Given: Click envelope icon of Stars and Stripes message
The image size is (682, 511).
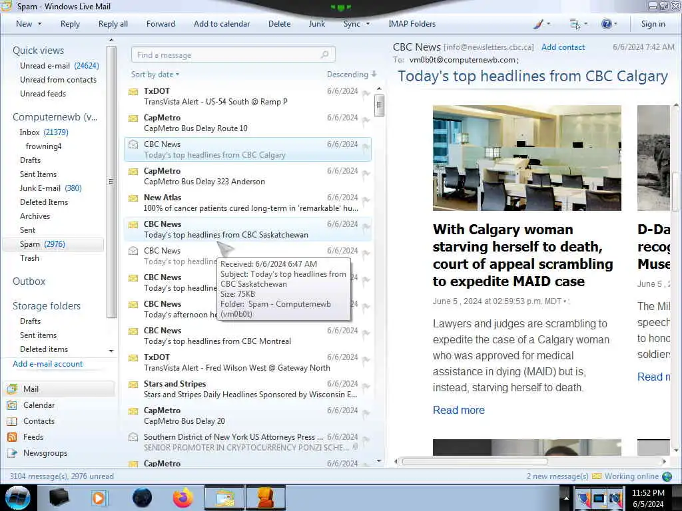Looking at the screenshot, I should 133,385.
